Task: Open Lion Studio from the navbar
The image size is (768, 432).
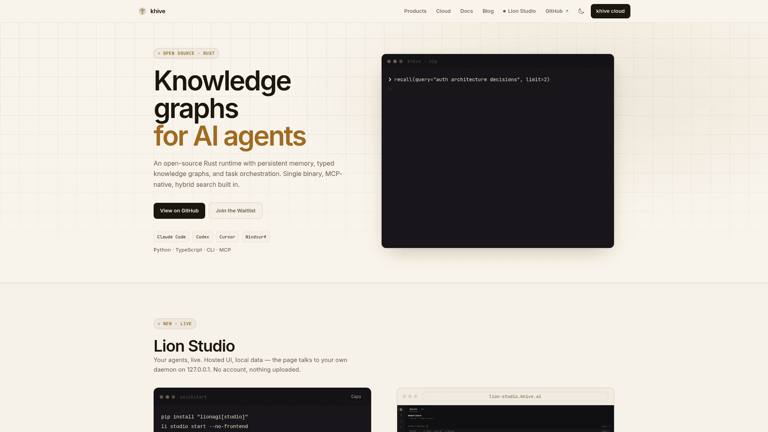Action: [x=519, y=11]
